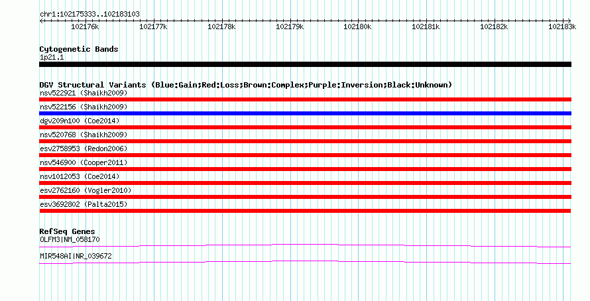Open the nsv522921 (Shaikh2009) label

click(84, 93)
